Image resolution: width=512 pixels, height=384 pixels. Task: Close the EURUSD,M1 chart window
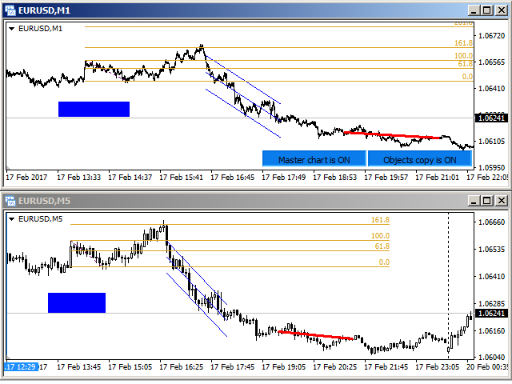tap(499, 10)
